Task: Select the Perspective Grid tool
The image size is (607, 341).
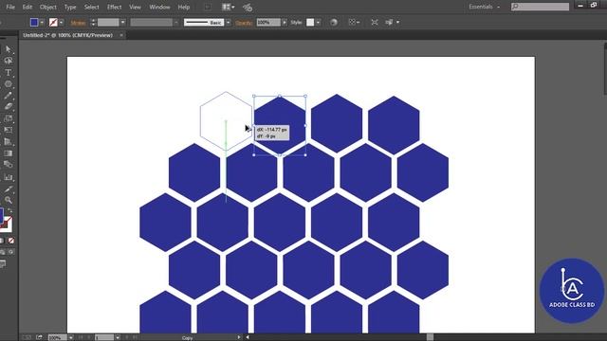Action: point(9,142)
